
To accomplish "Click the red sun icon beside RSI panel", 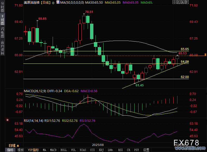I will pyautogui.click(x=7, y=120).
